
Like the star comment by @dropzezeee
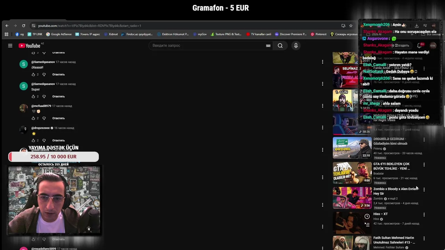click(x=33, y=140)
